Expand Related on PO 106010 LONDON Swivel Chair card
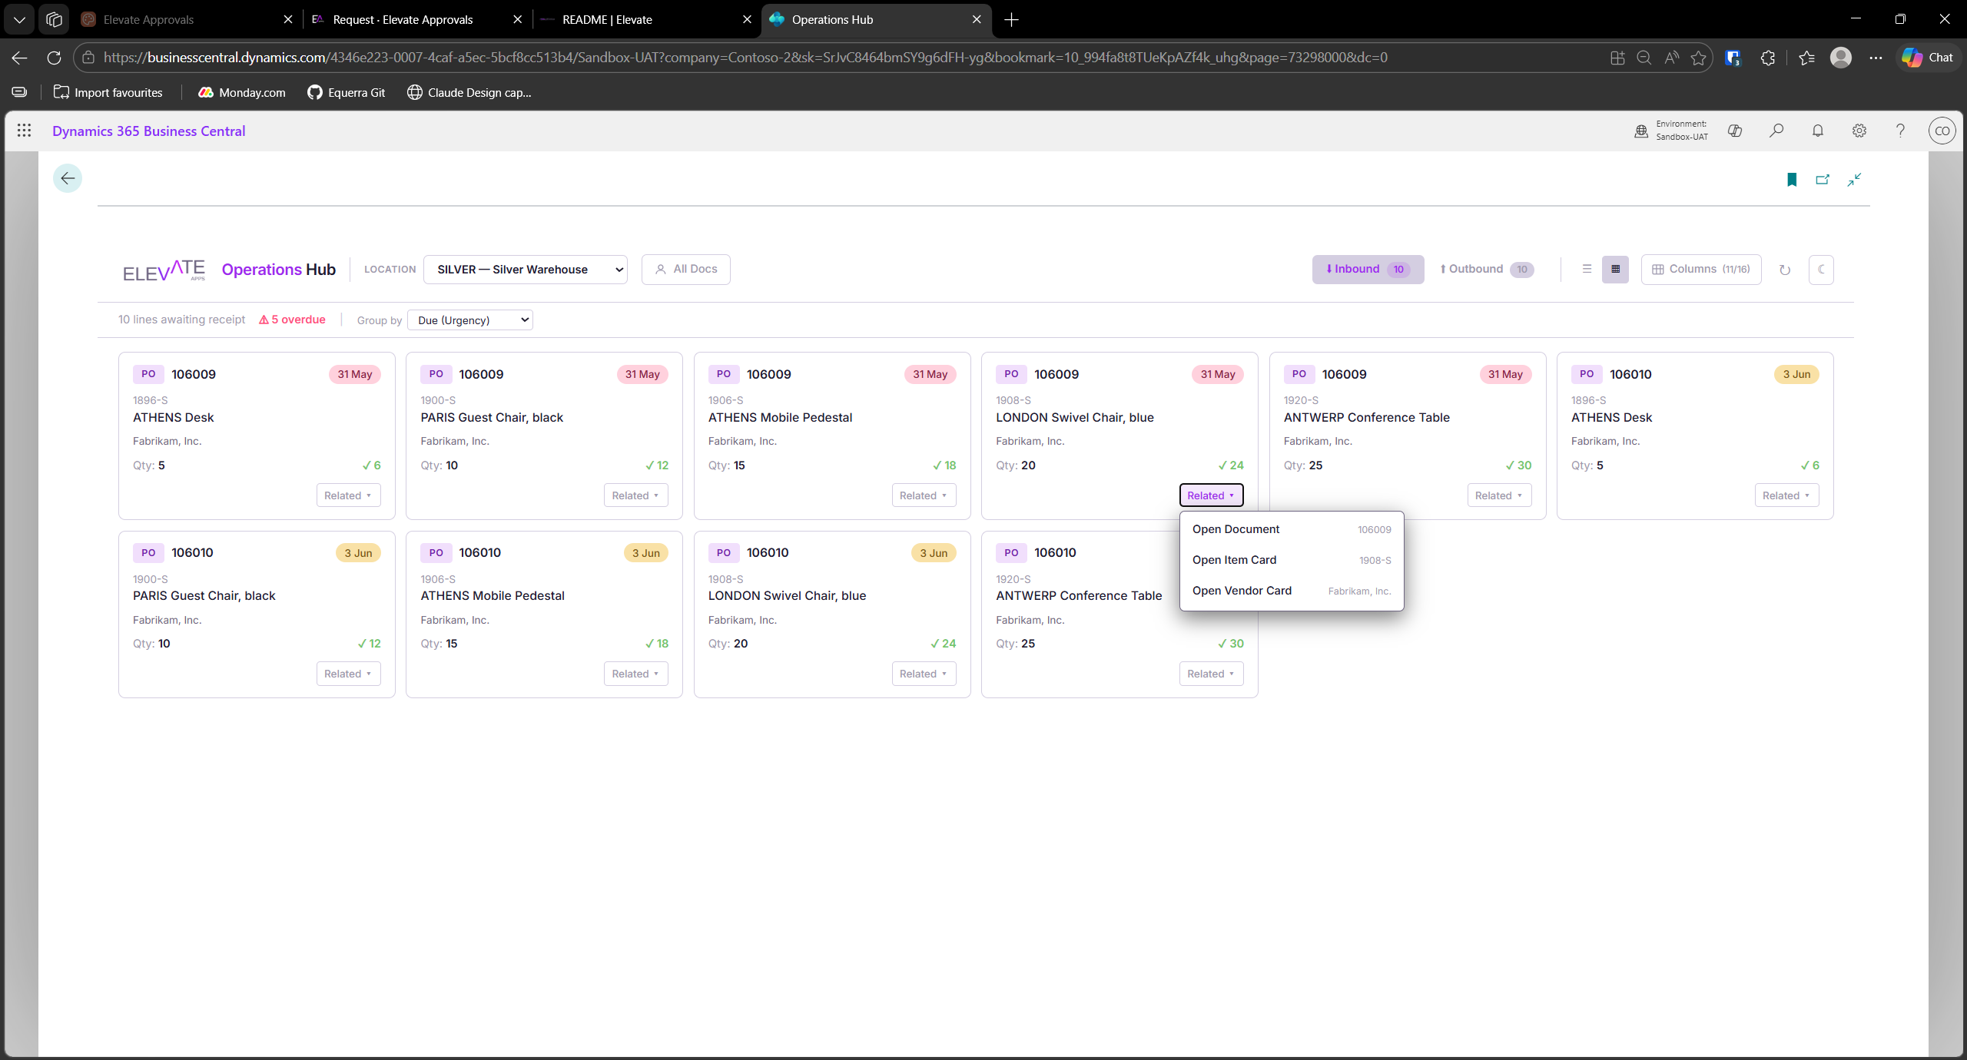 pos(924,674)
